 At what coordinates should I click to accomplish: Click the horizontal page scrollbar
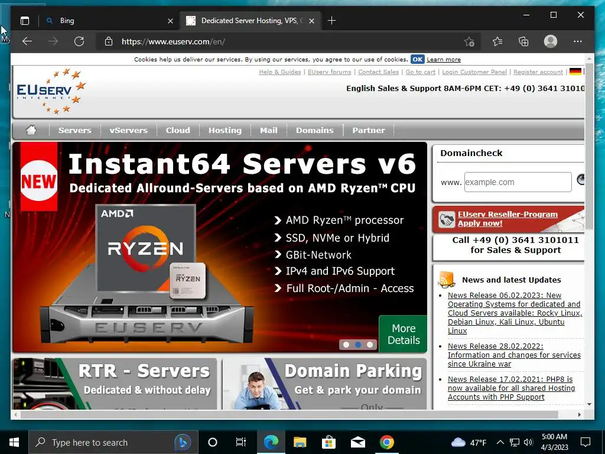click(290, 414)
